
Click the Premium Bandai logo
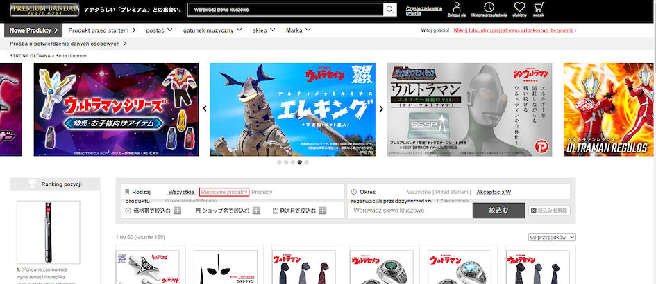(44, 9)
